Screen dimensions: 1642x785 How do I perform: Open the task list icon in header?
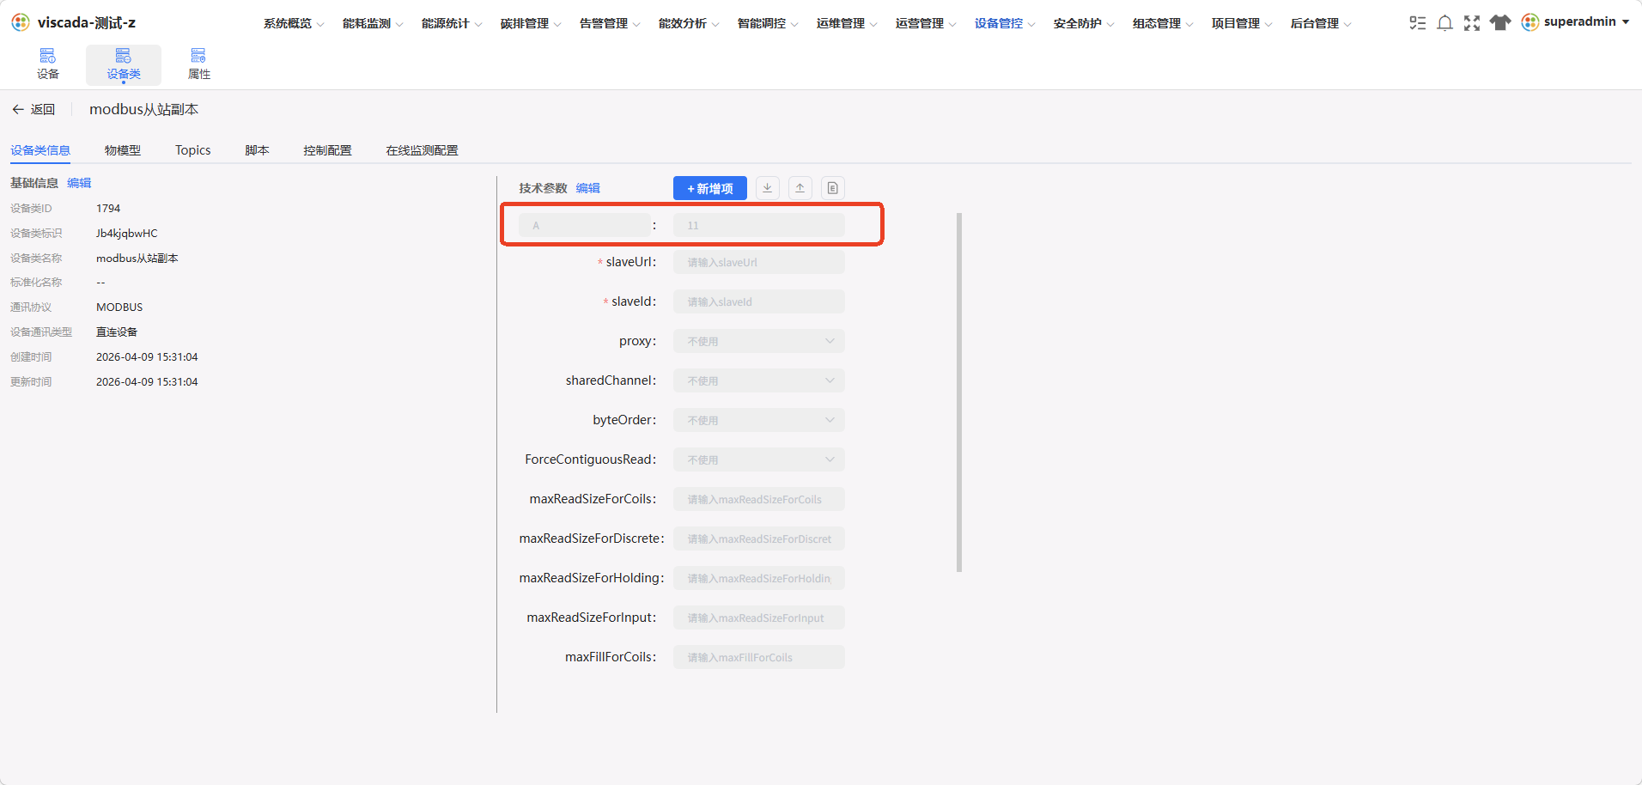tap(1417, 23)
